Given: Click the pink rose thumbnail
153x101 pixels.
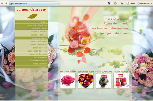Looking at the screenshot, I should coord(68,81).
